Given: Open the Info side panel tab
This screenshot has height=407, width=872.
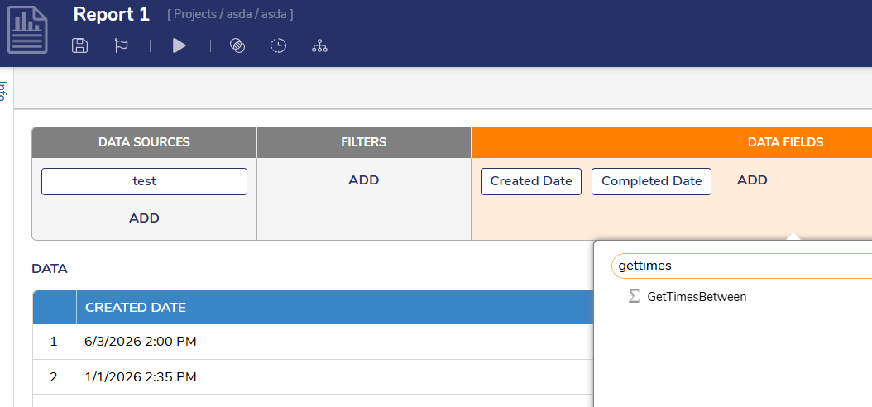Looking at the screenshot, I should [x=3, y=93].
